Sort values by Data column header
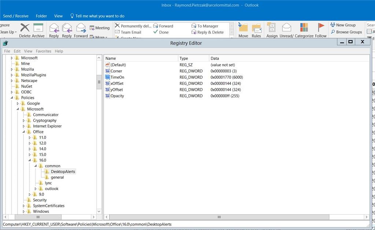The image size is (375, 230). (289, 58)
